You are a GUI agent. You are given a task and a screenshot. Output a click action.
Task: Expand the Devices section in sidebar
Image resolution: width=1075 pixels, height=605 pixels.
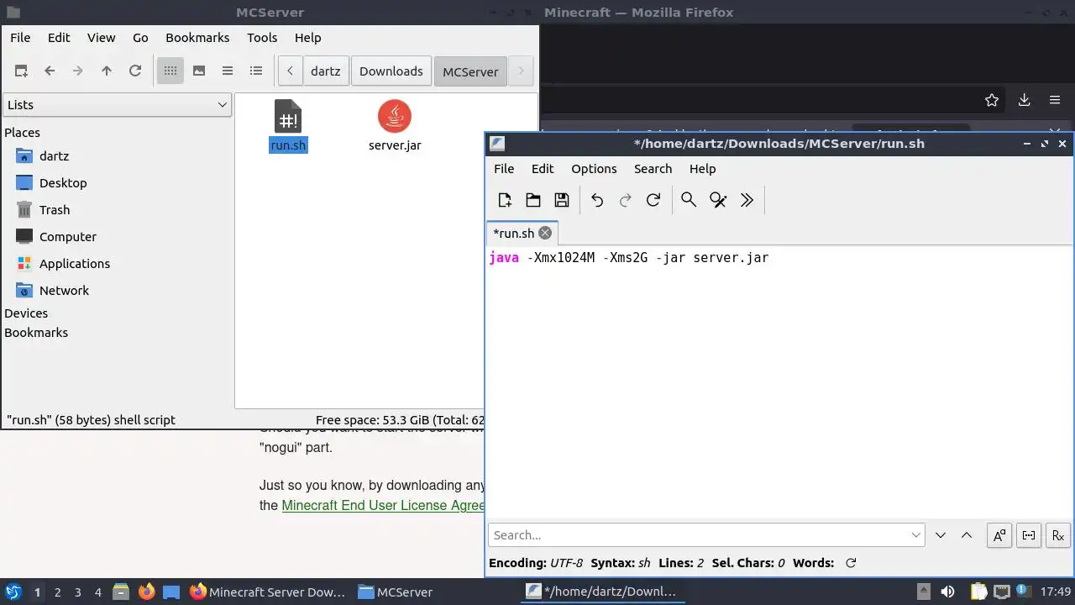[26, 313]
